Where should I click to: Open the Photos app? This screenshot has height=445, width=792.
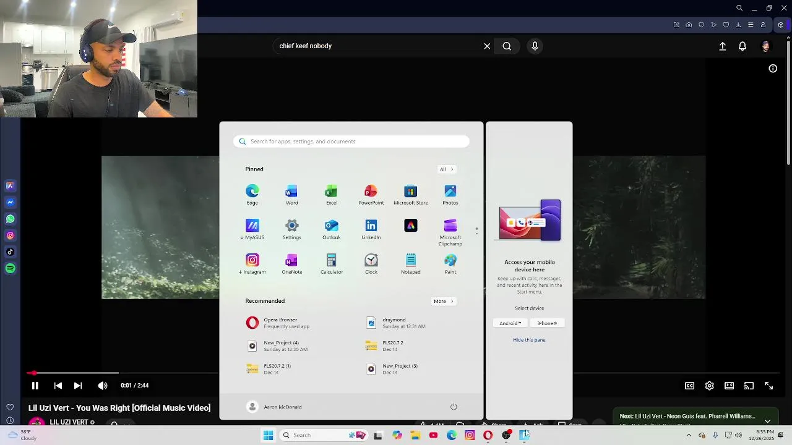point(450,195)
